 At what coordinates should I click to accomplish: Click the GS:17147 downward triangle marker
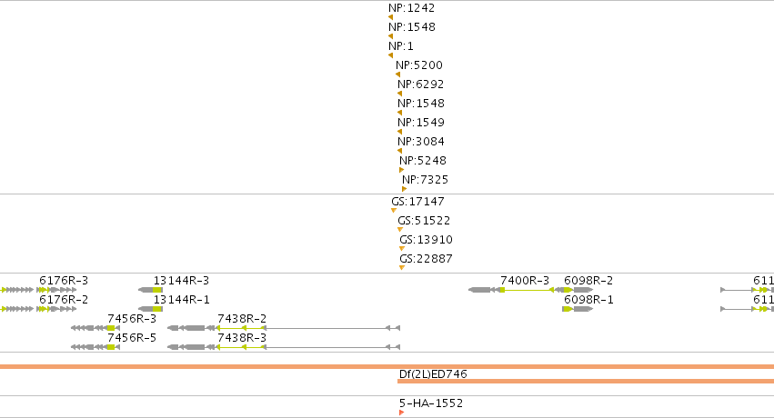394,211
